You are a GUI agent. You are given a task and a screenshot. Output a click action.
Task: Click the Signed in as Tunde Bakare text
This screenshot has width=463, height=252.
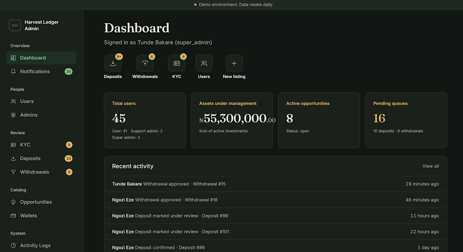[x=158, y=42]
